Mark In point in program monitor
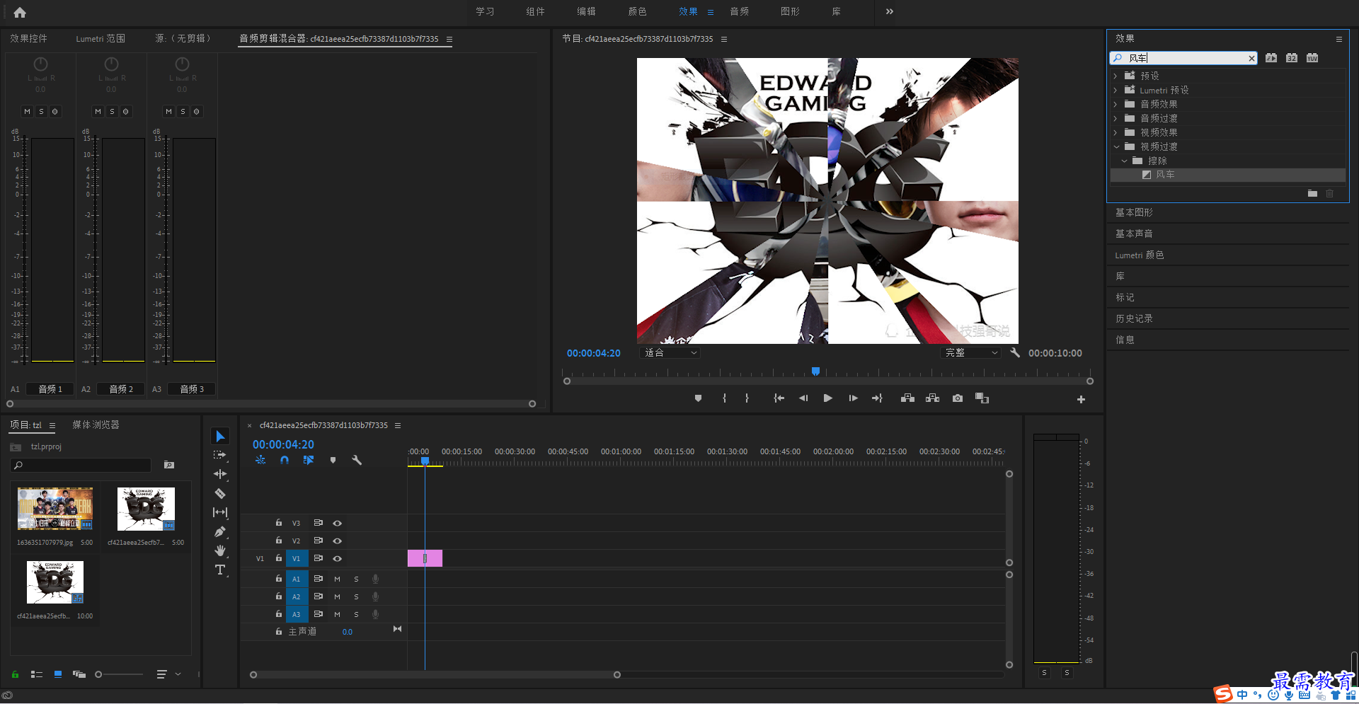1359x704 pixels. (724, 398)
